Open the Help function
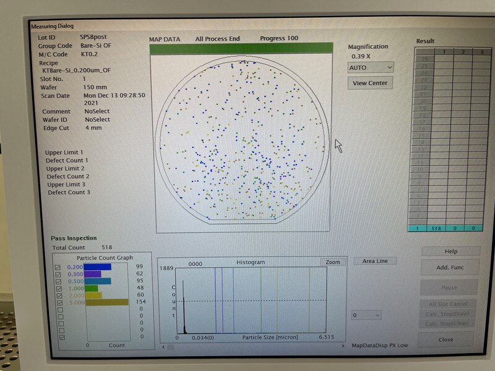The height and width of the screenshot is (371, 495). [450, 252]
